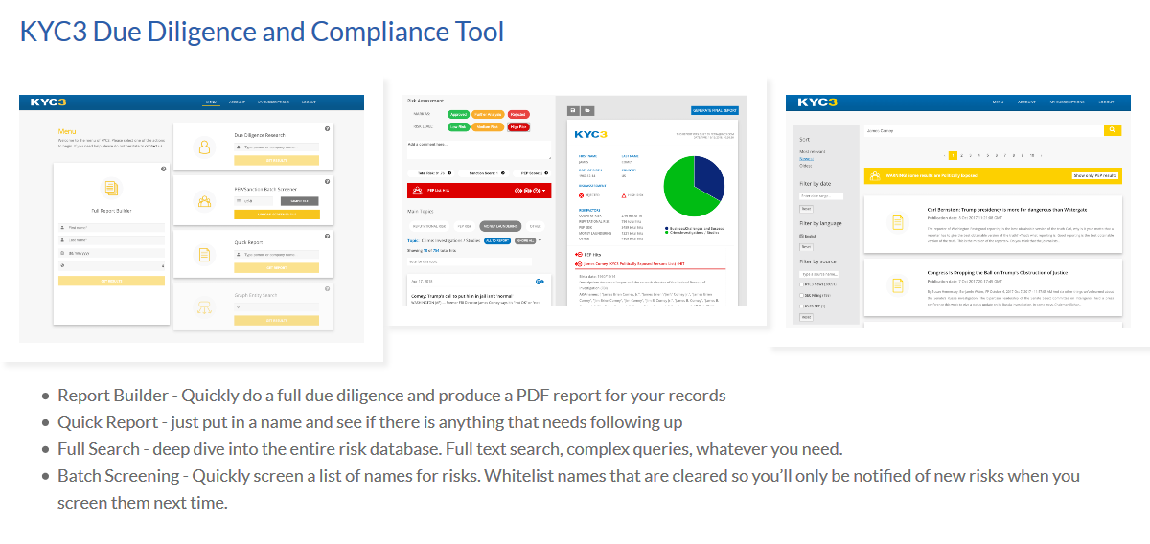Click the Upload Screening File button

(277, 215)
